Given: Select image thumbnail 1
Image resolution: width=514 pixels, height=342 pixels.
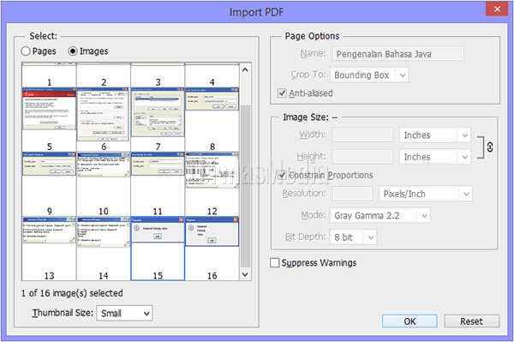Looking at the screenshot, I should click(x=49, y=75).
